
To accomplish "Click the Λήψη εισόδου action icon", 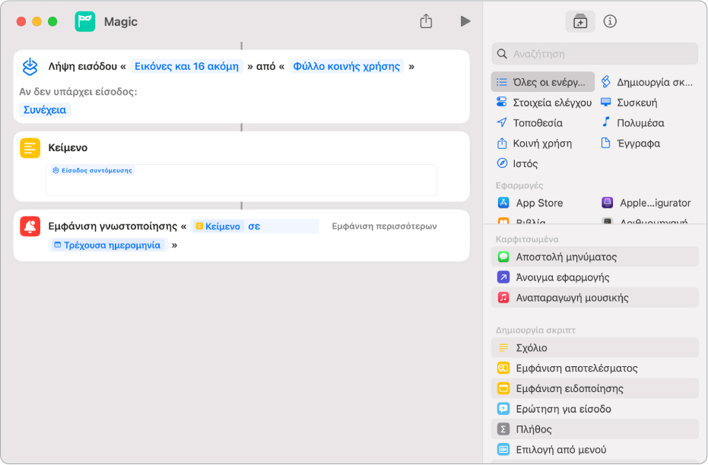I will (30, 66).
